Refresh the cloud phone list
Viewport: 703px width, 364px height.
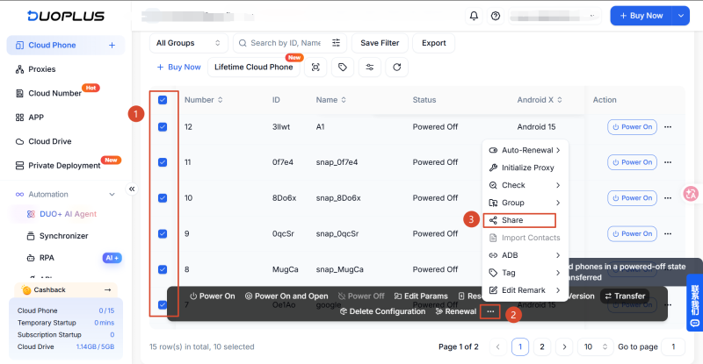[x=397, y=68]
